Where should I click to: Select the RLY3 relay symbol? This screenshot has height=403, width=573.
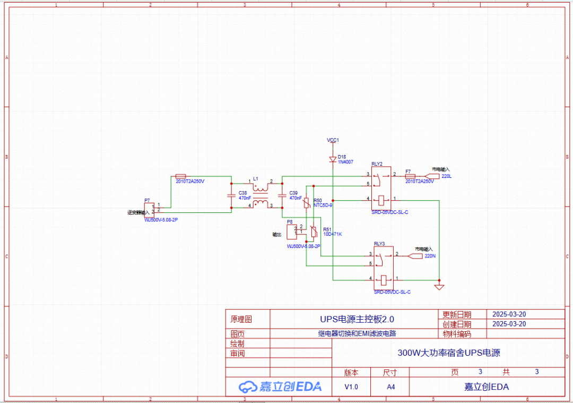pyautogui.click(x=384, y=268)
